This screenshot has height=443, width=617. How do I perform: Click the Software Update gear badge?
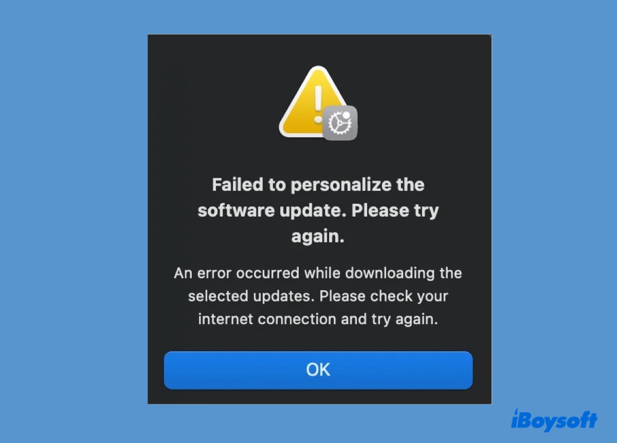340,123
